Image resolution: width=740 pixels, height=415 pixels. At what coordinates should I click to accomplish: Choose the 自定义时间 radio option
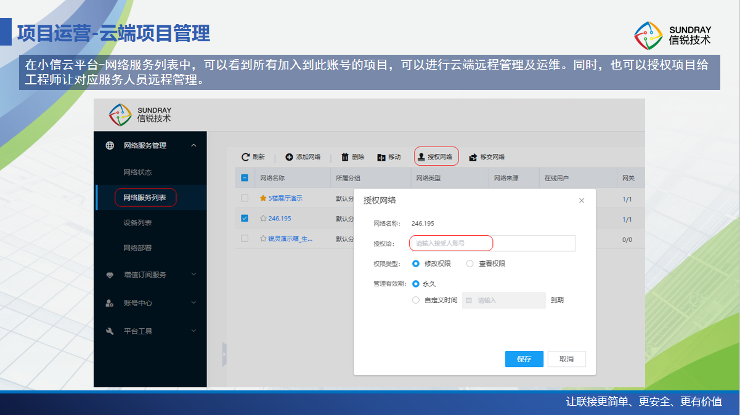click(x=416, y=300)
